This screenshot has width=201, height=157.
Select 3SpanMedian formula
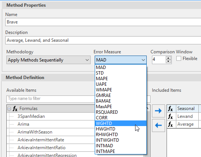(31, 116)
